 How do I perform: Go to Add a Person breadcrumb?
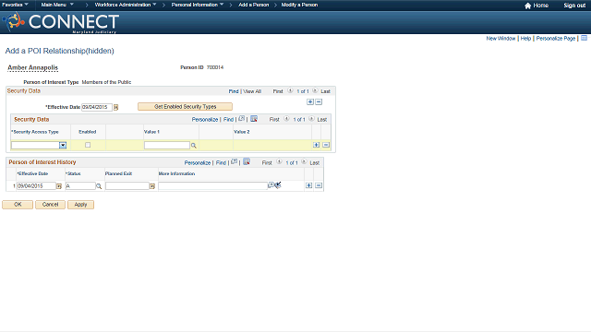[x=254, y=5]
